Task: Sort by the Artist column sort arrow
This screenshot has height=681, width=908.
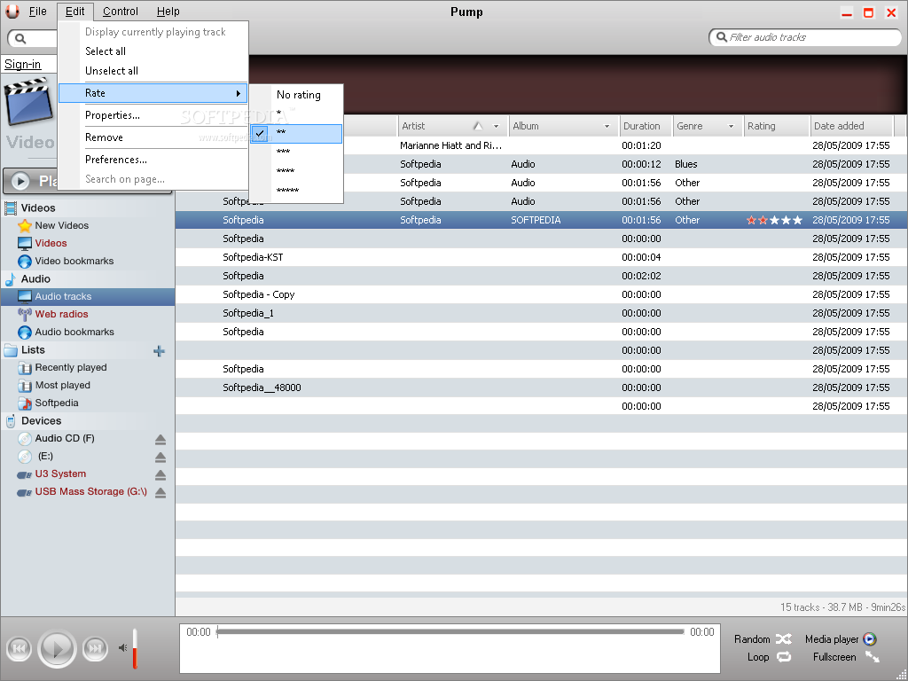Action: pyautogui.click(x=478, y=126)
